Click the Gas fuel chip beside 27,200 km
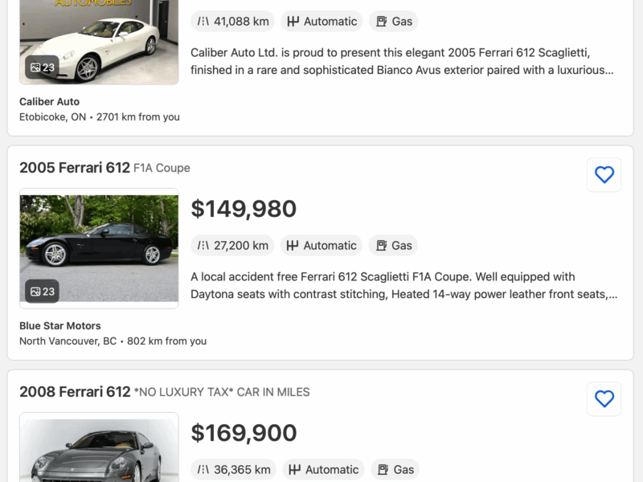The height and width of the screenshot is (482, 643). pyautogui.click(x=394, y=246)
